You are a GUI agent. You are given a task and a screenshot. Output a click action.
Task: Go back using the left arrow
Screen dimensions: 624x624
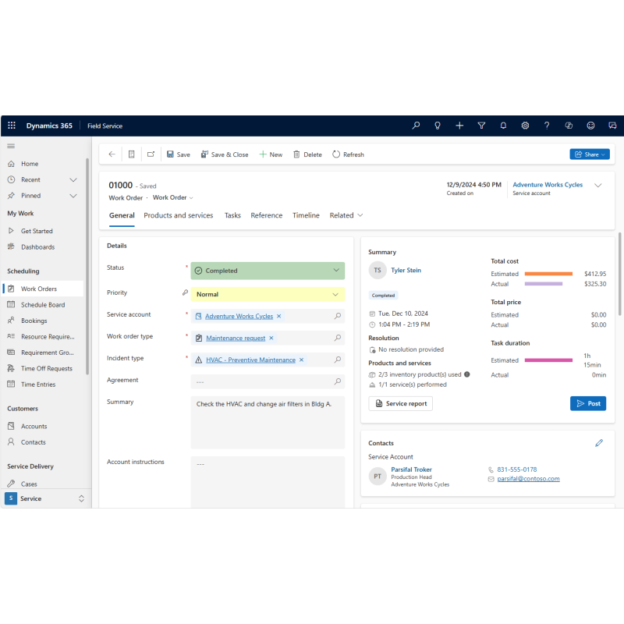click(112, 154)
